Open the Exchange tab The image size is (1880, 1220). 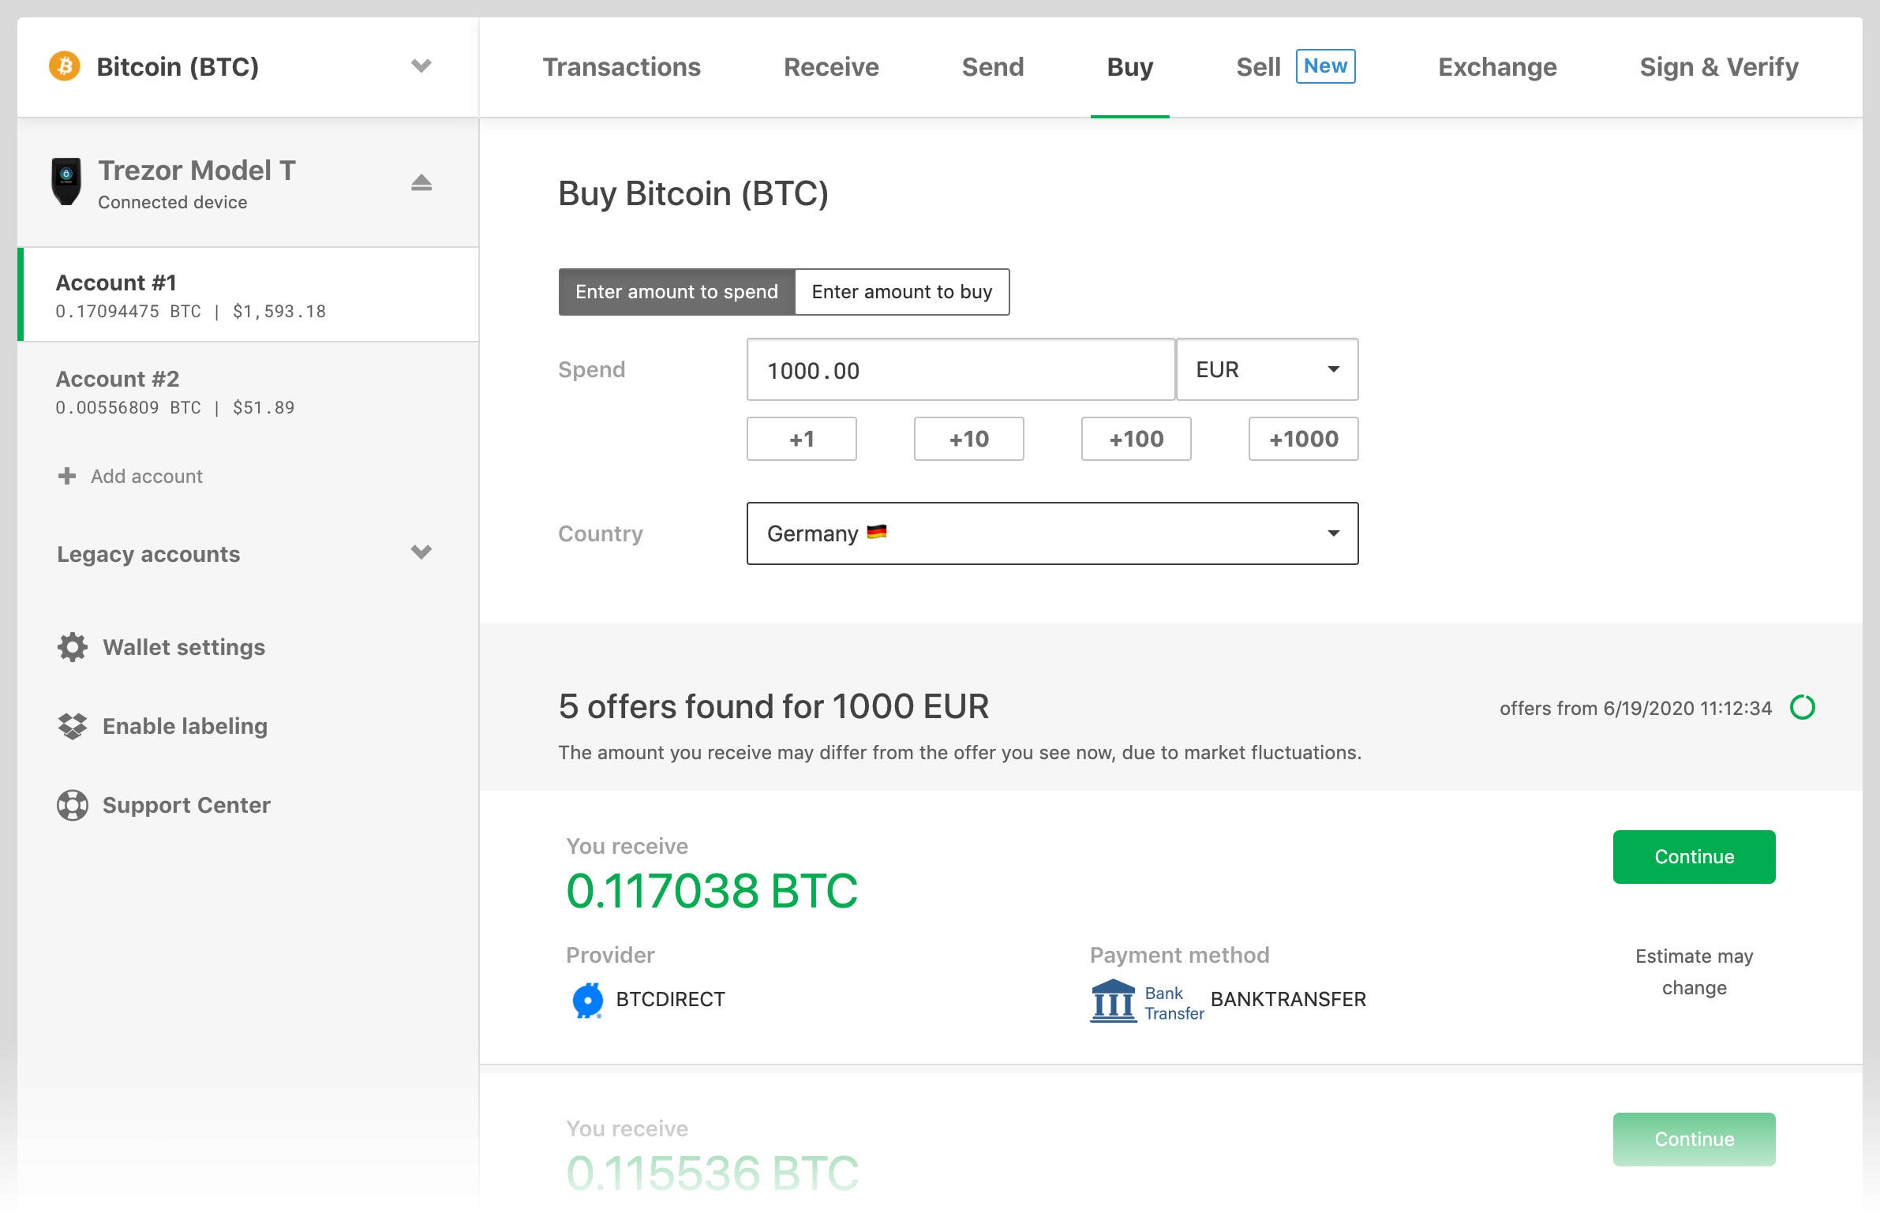click(1497, 67)
